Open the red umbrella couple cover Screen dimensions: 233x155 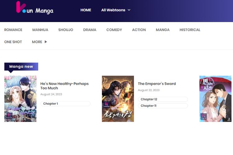coord(215,99)
